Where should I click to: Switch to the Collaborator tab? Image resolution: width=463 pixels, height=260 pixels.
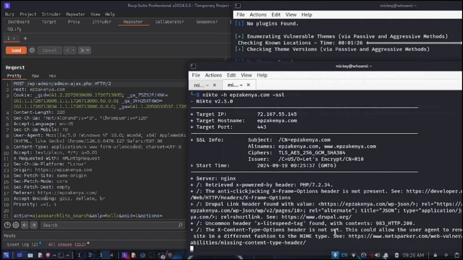(x=169, y=22)
